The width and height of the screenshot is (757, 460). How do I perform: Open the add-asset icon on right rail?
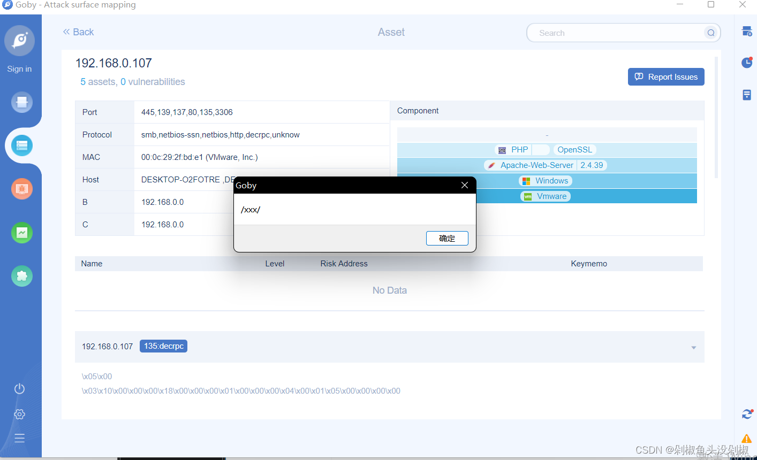[x=747, y=32]
